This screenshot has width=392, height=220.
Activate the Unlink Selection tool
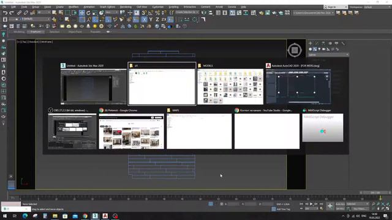26,12
